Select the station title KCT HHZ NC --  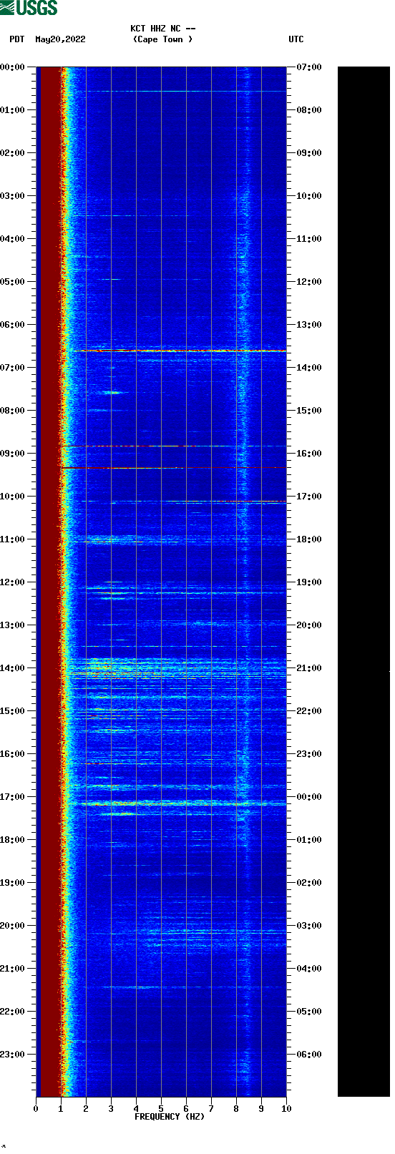click(163, 29)
